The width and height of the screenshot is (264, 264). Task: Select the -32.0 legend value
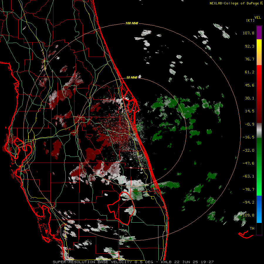tap(248, 150)
